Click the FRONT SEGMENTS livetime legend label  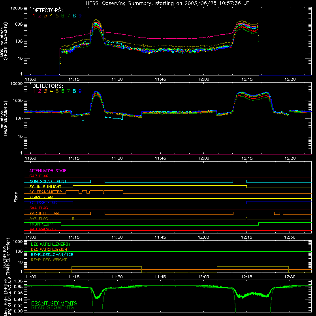(x=54, y=303)
